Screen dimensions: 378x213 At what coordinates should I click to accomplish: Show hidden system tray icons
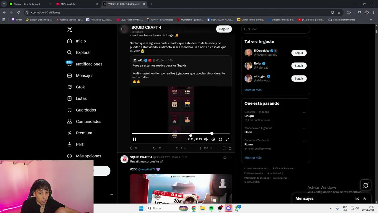coord(331,208)
